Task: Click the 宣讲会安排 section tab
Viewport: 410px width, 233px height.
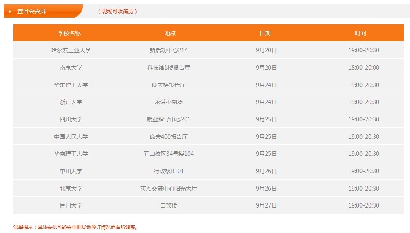Action: coord(32,11)
